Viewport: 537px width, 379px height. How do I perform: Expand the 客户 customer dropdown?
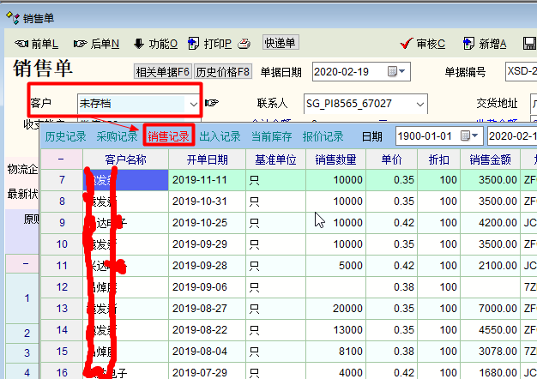(x=193, y=104)
